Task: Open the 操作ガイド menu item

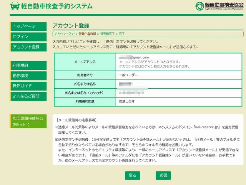Action: click(x=28, y=86)
